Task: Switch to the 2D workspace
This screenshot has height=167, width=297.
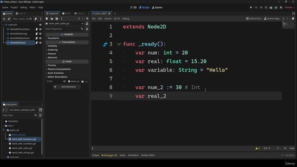Action: tap(133, 7)
